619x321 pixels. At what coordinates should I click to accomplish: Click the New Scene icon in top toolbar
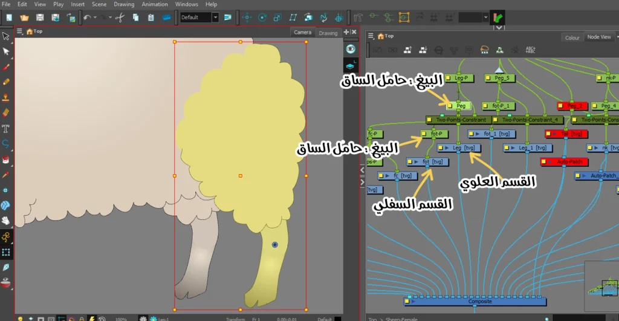8,18
